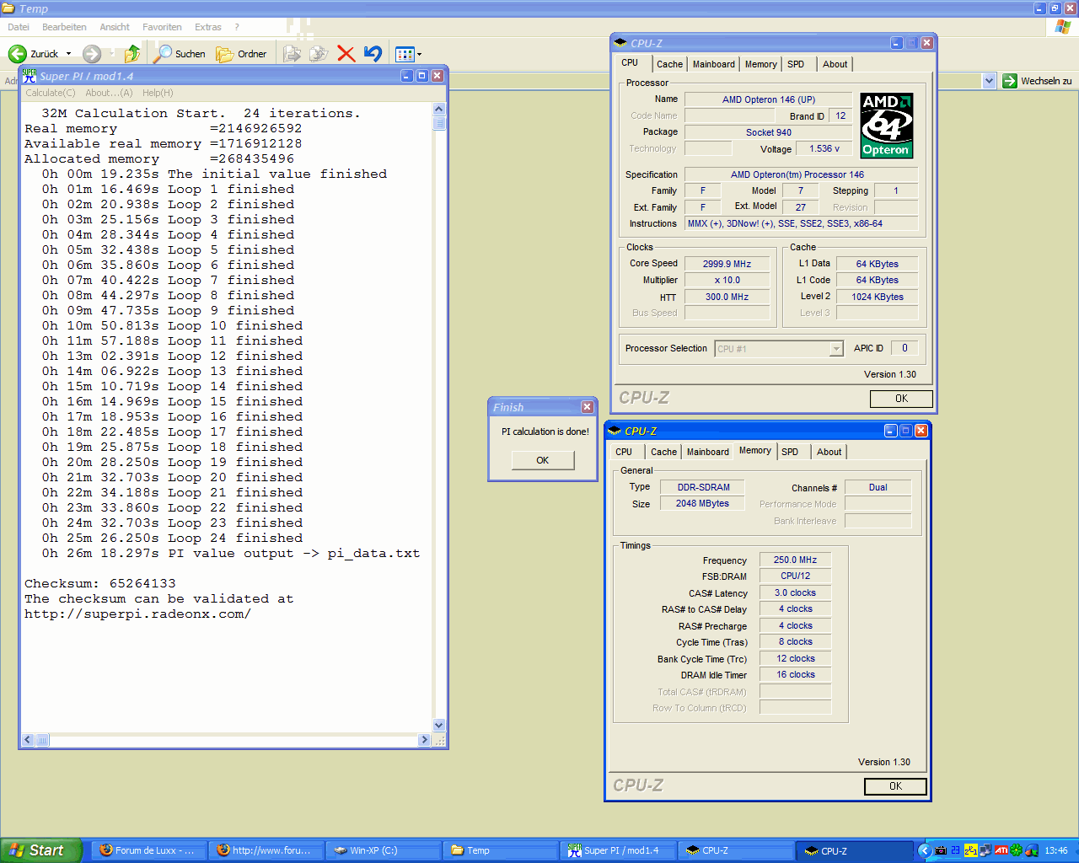
Task: Open the Bearbeiten menu
Action: [64, 27]
